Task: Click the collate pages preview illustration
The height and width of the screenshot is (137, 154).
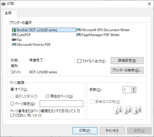Action: 128,110
